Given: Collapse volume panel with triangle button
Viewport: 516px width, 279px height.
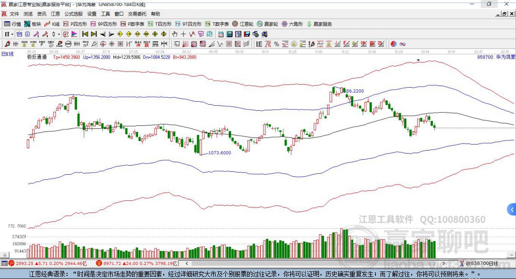Looking at the screenshot, I should (5, 255).
